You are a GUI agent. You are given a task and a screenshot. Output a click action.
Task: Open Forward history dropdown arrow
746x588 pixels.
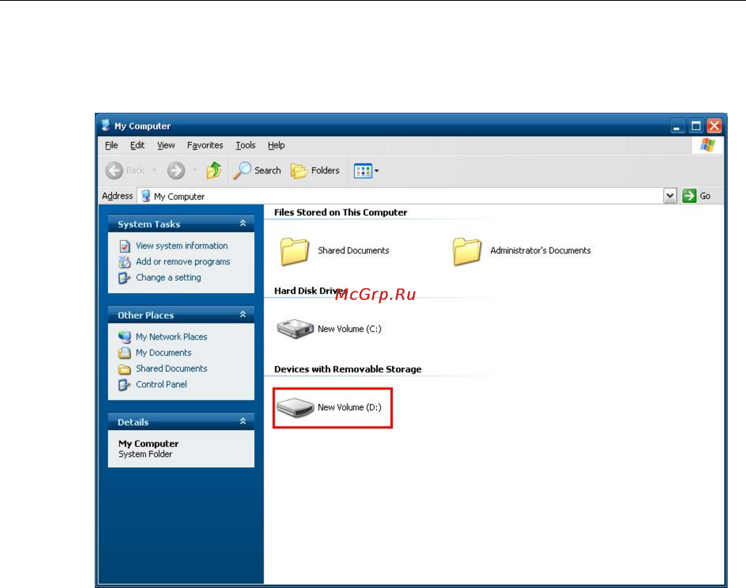[x=195, y=170]
